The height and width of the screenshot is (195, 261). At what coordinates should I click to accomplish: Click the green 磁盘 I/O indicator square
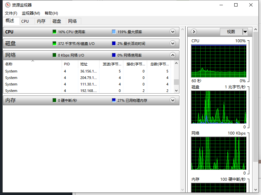coord(54,44)
